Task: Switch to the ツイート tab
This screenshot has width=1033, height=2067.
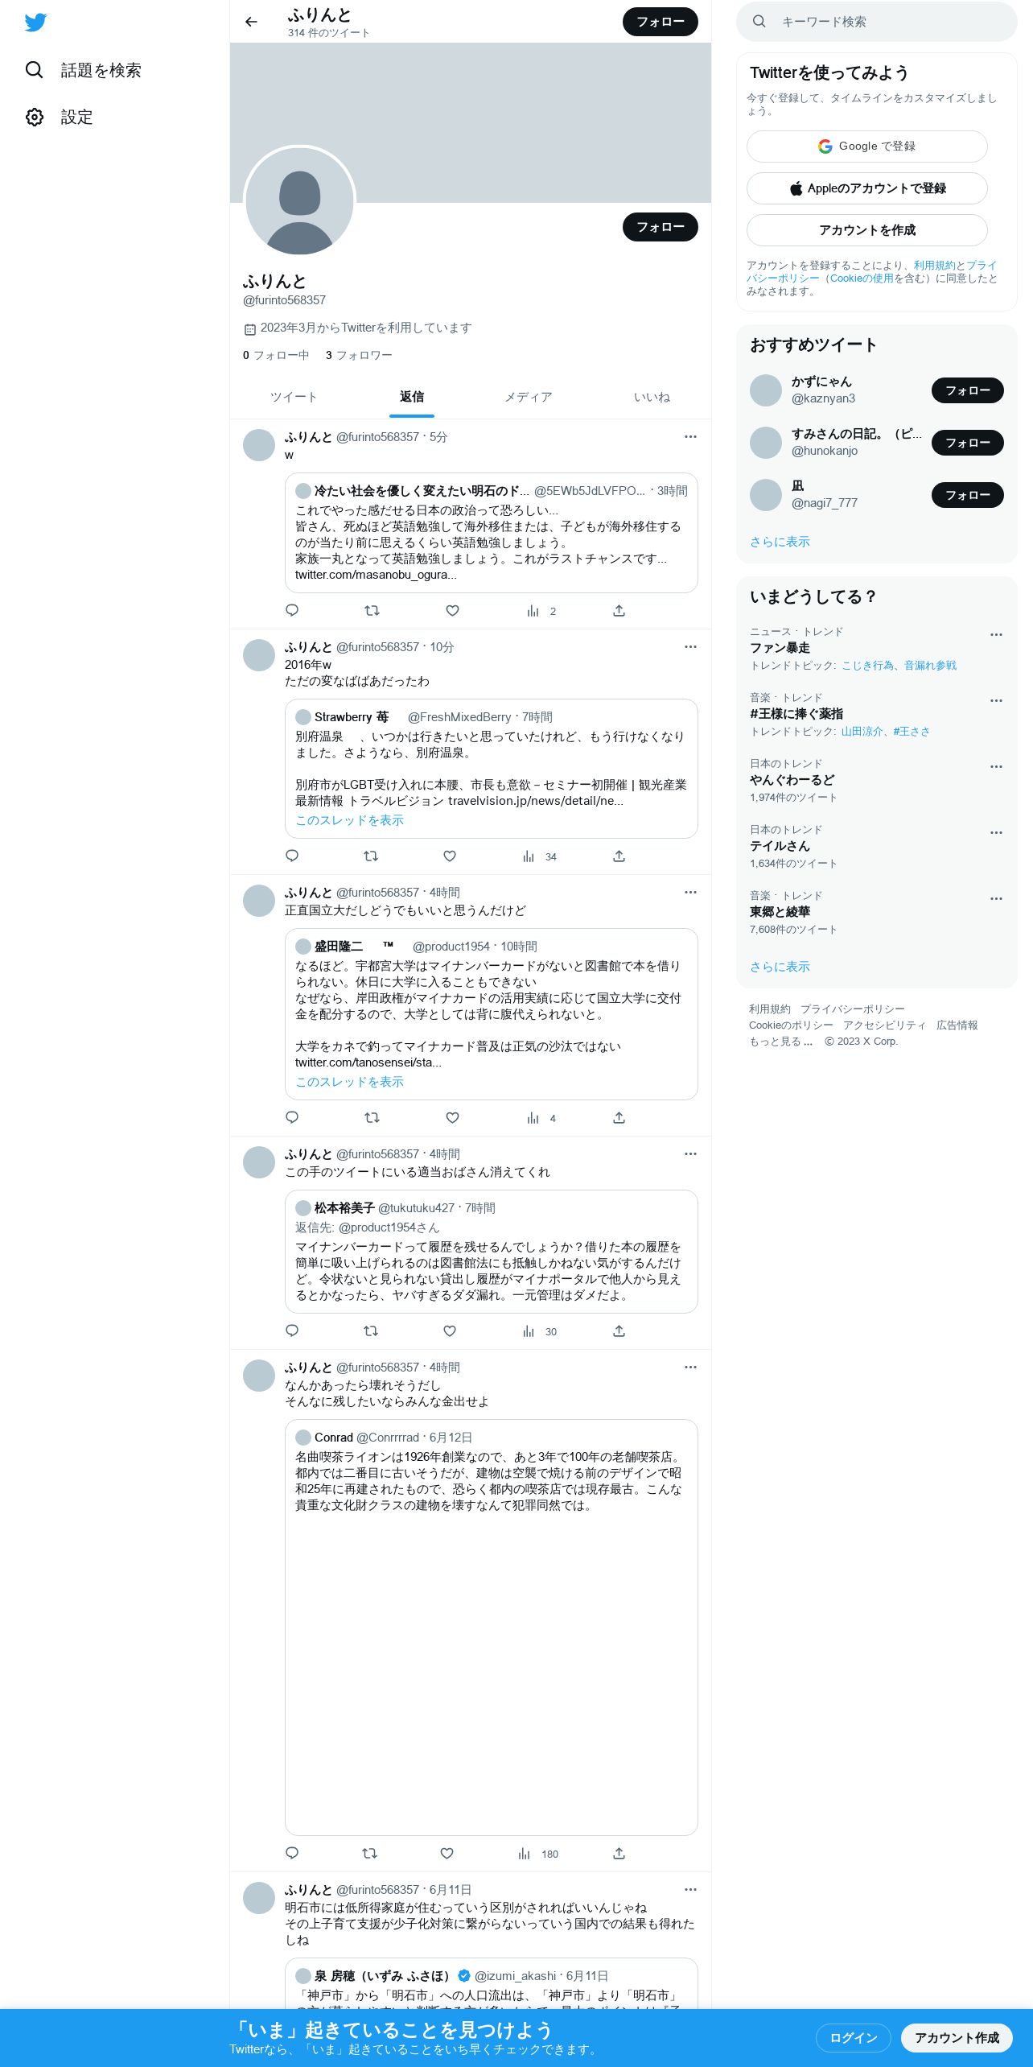Action: pyautogui.click(x=294, y=397)
